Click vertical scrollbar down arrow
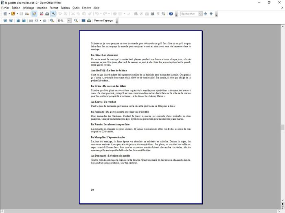285x213 pixels. click(283, 200)
